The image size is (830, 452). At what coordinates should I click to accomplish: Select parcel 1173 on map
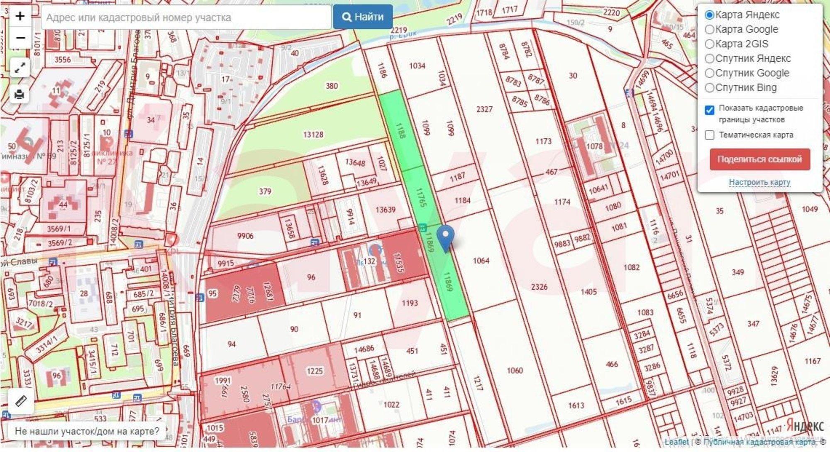pos(543,141)
